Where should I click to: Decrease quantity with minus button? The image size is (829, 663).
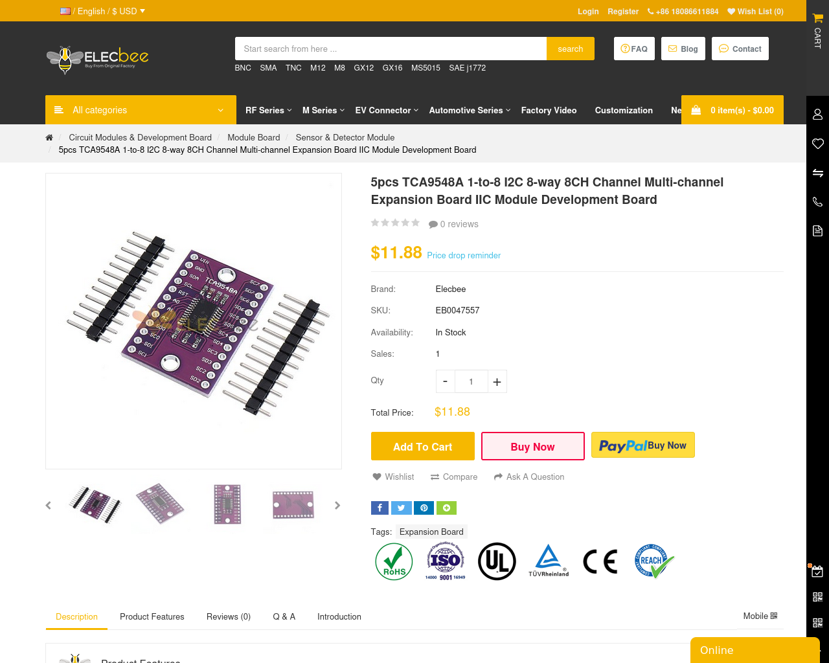click(445, 382)
